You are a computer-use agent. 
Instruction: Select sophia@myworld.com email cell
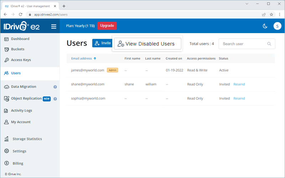[x=88, y=99]
